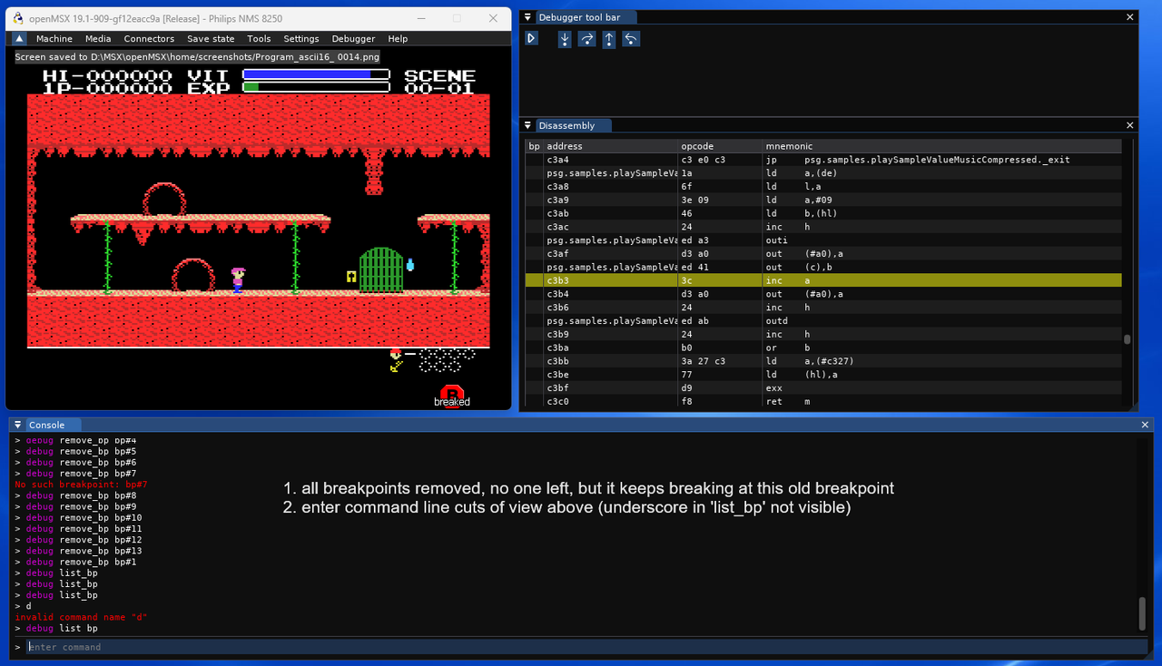Click the Step Back curved arrow icon
This screenshot has height=666, width=1162.
pyautogui.click(x=632, y=38)
